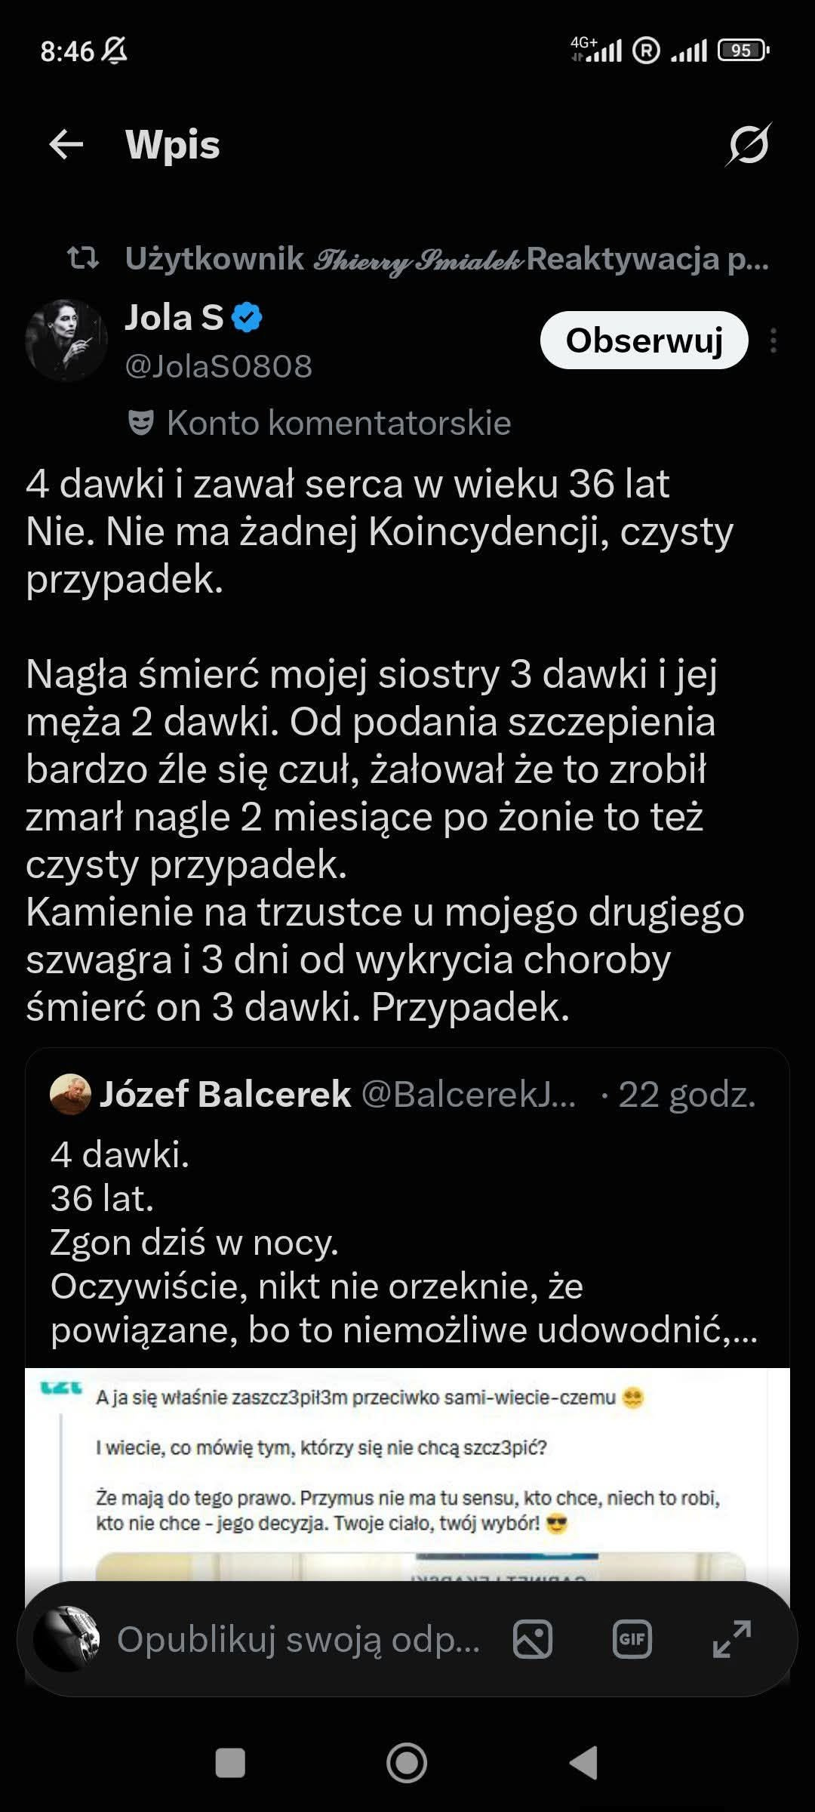Tap own avatar in the reply bar
Image resolution: width=815 pixels, height=1812 pixels.
[67, 1639]
